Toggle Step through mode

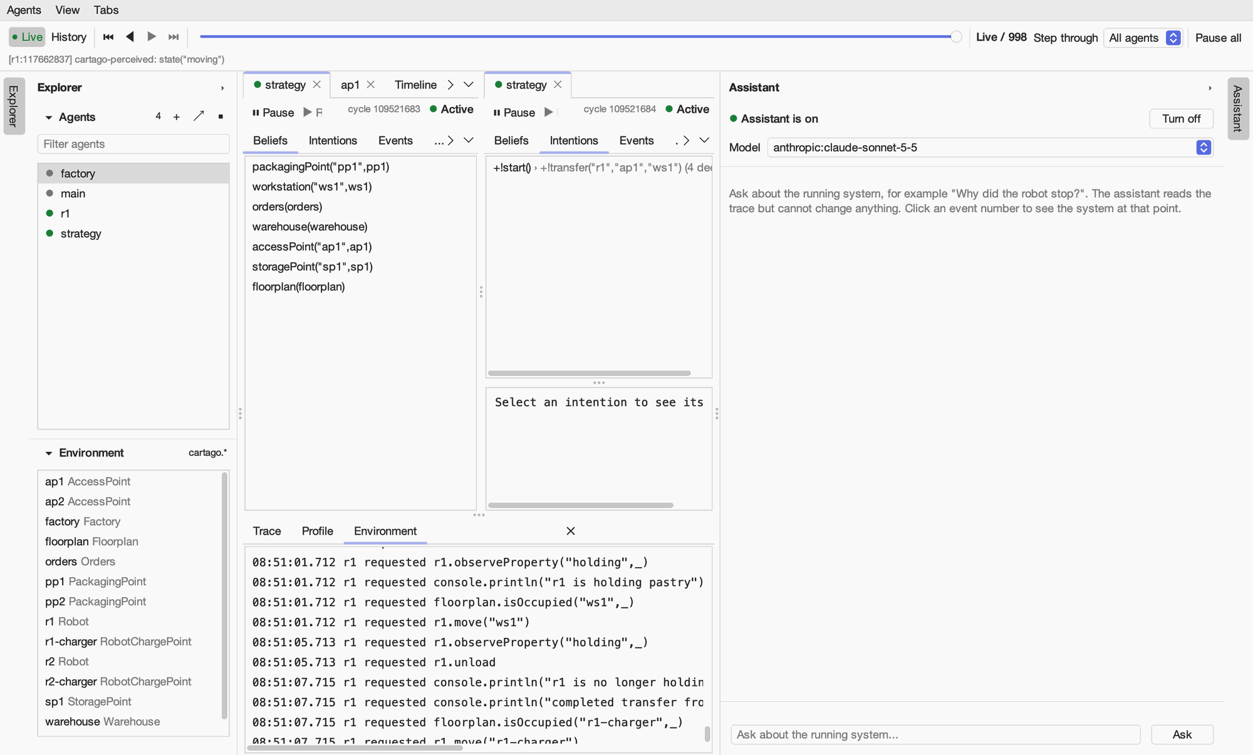coord(1065,38)
